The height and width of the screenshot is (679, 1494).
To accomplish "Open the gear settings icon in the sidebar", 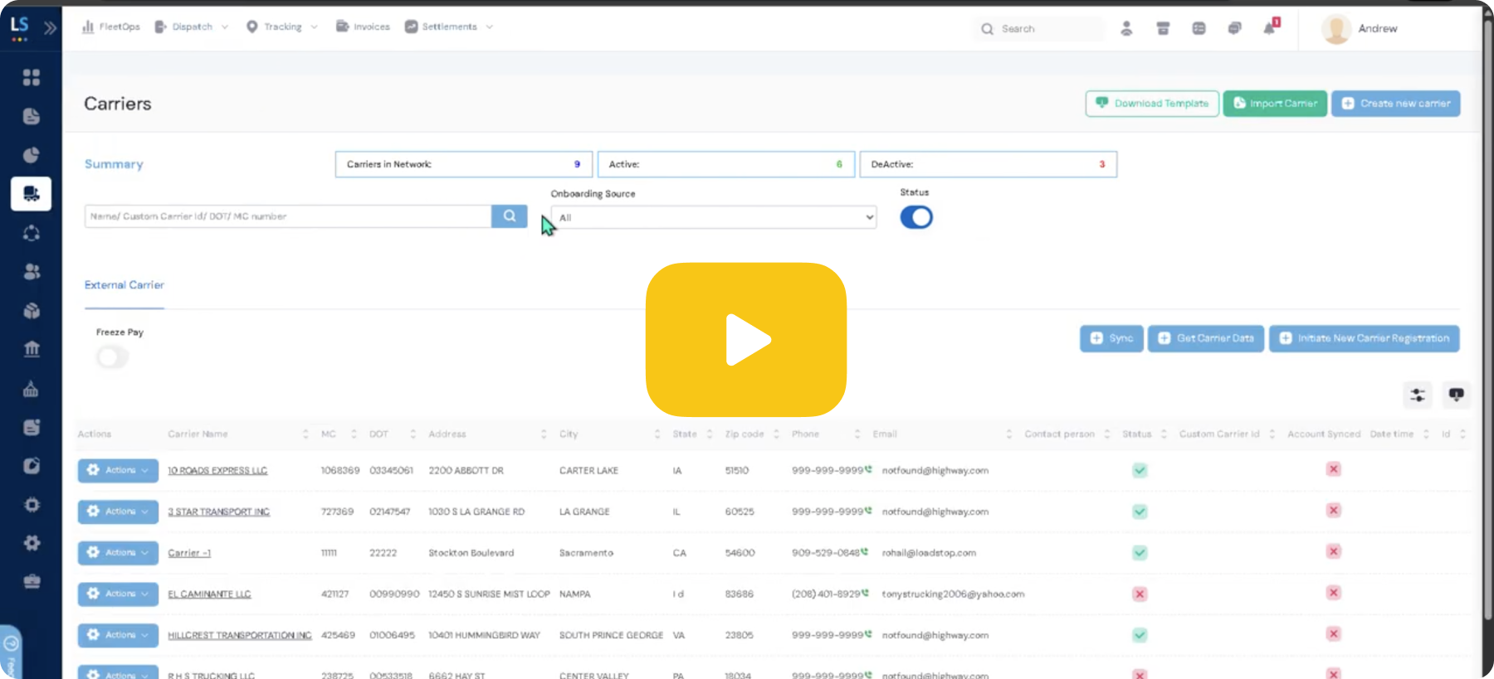I will tap(32, 543).
